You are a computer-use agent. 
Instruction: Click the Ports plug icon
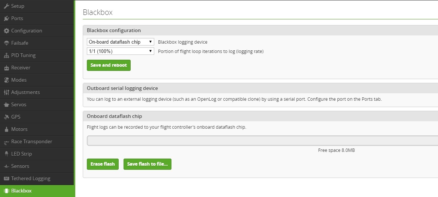pyautogui.click(x=6, y=18)
